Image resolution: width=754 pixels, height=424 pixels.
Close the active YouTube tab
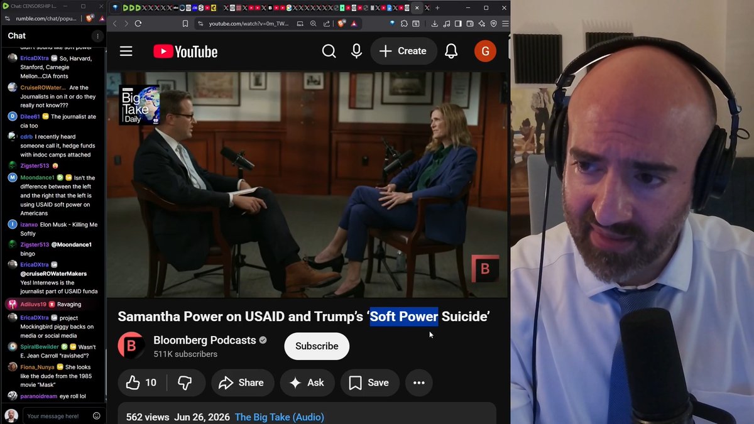[417, 8]
